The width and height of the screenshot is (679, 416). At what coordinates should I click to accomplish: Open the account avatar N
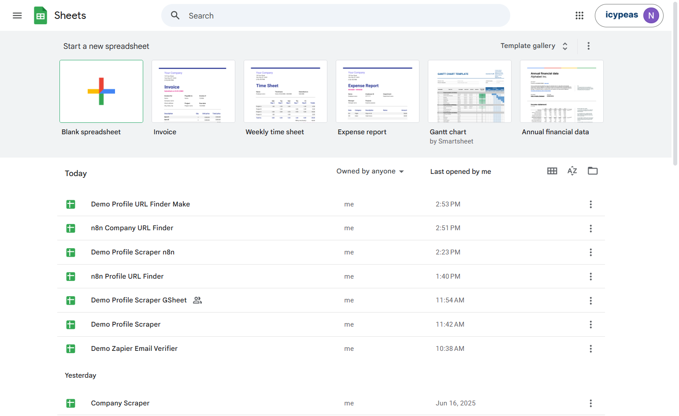click(x=651, y=15)
